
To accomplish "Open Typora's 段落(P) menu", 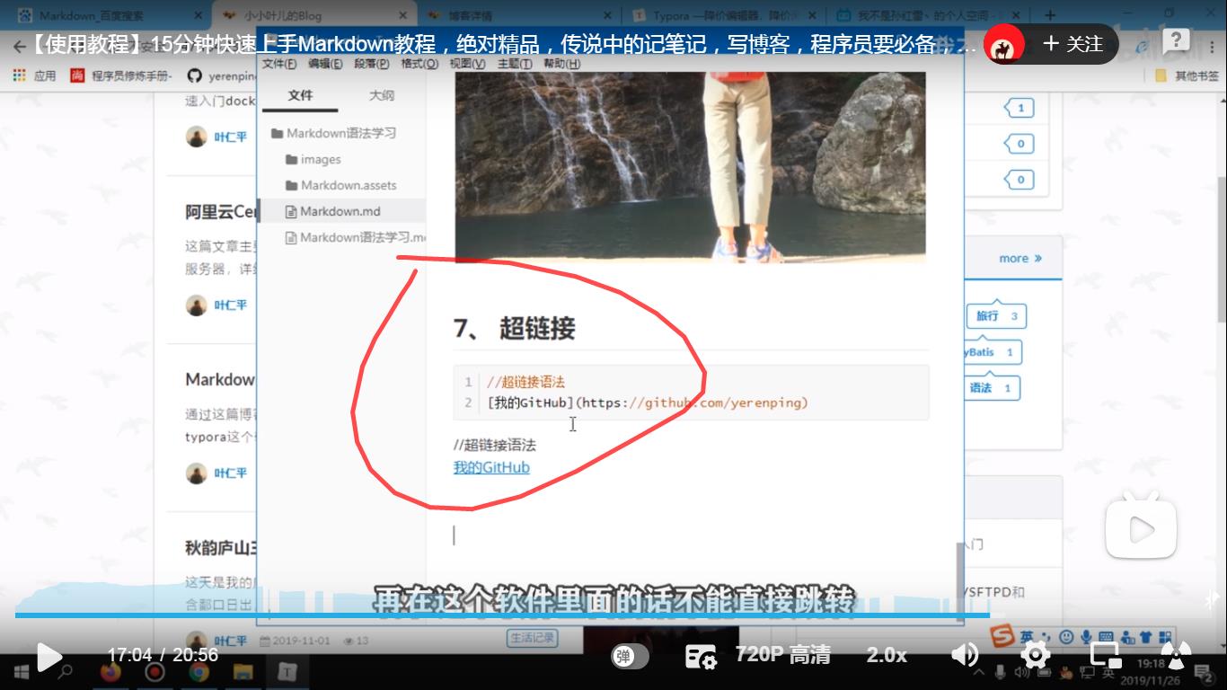I will click(x=372, y=64).
